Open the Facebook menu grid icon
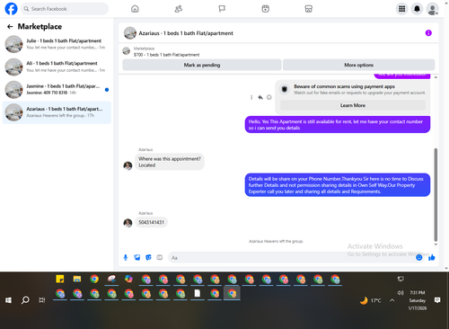Viewport: 449px width, 329px height. tap(402, 9)
